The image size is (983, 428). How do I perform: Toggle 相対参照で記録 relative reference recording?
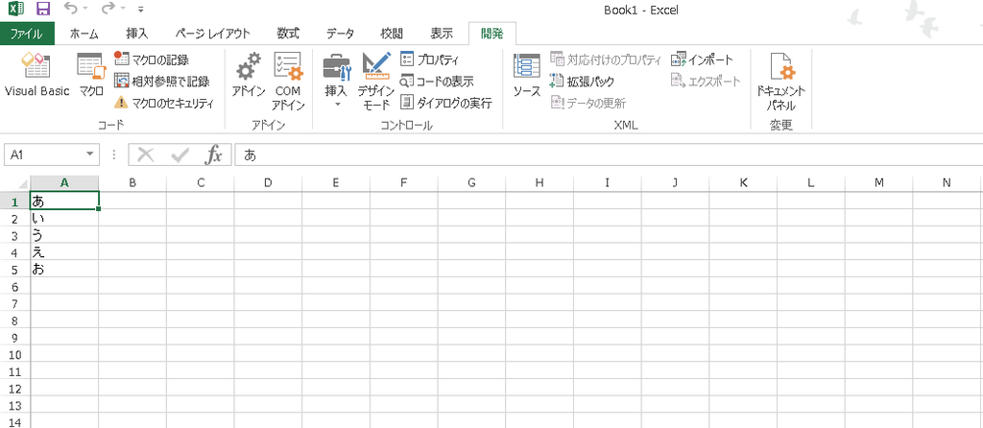coord(161,82)
